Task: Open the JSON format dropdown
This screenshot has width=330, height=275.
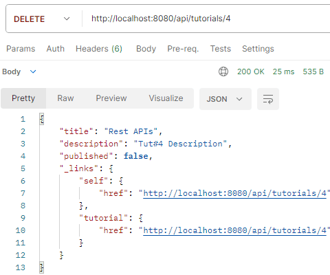Action: point(225,99)
